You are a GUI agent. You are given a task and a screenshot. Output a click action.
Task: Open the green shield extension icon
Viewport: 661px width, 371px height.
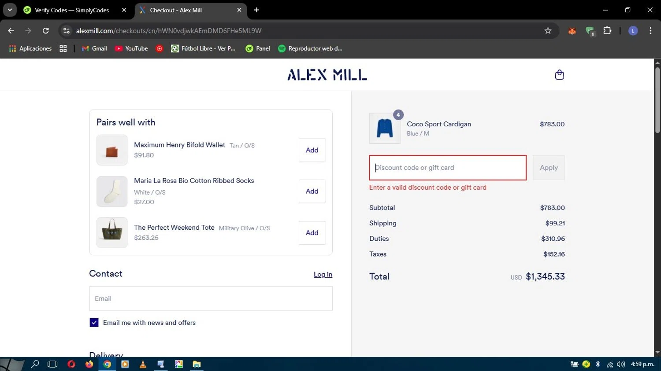(x=590, y=31)
